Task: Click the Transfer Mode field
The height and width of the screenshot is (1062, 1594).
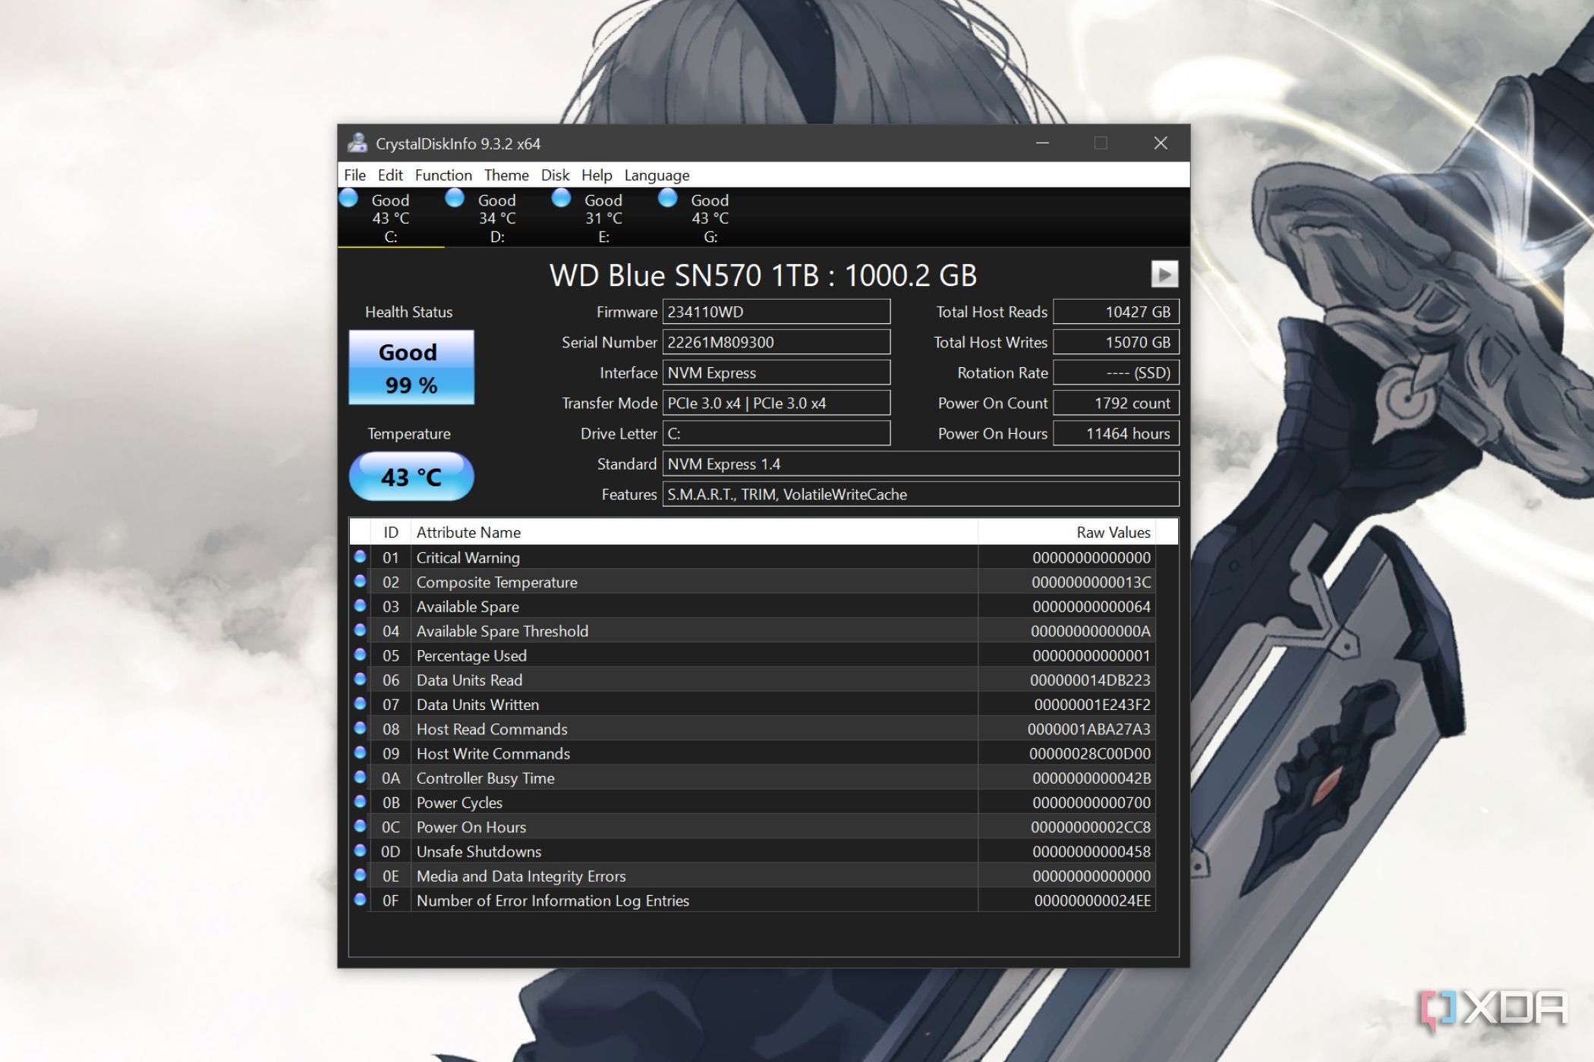Action: [x=776, y=403]
